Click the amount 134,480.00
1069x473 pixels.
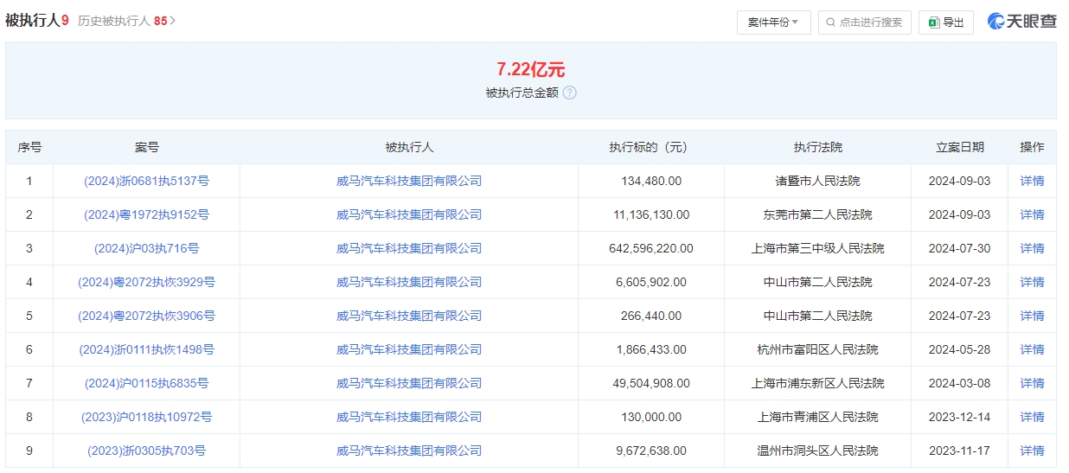coord(651,181)
